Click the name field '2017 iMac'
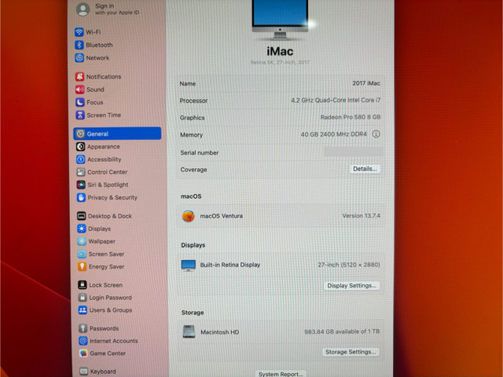 pos(366,83)
